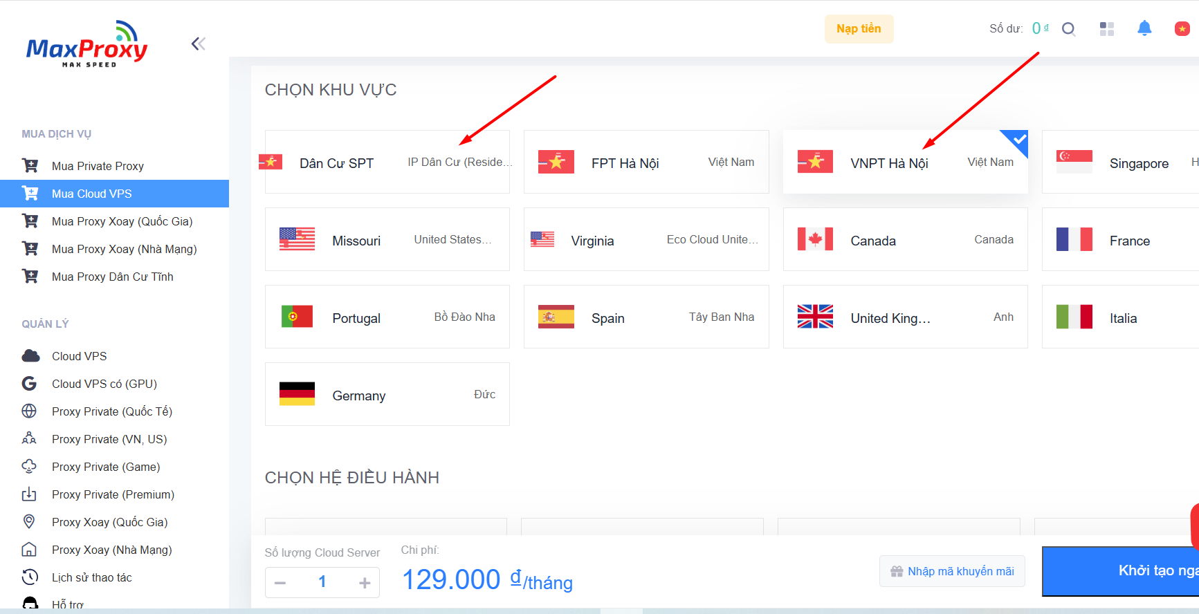Open Mua Cloud VPS menu item
The image size is (1199, 614).
115,194
